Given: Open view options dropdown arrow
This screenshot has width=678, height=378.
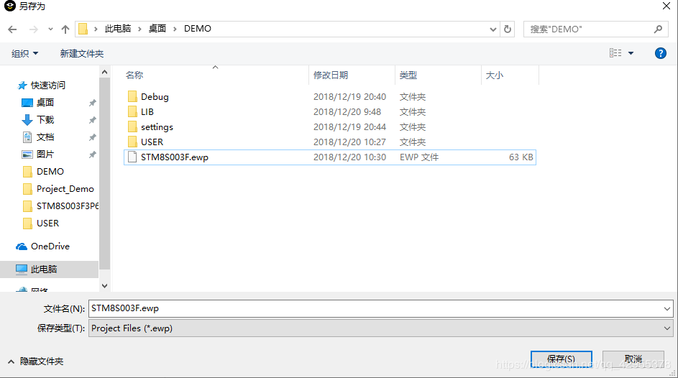Looking at the screenshot, I should [x=631, y=53].
